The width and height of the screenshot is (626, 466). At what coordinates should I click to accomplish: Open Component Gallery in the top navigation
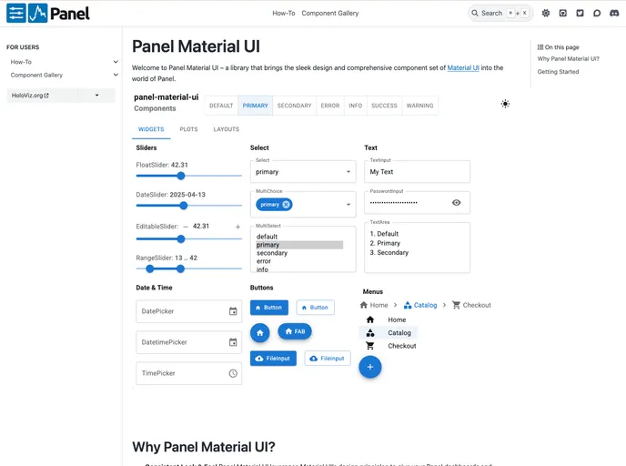coord(330,13)
